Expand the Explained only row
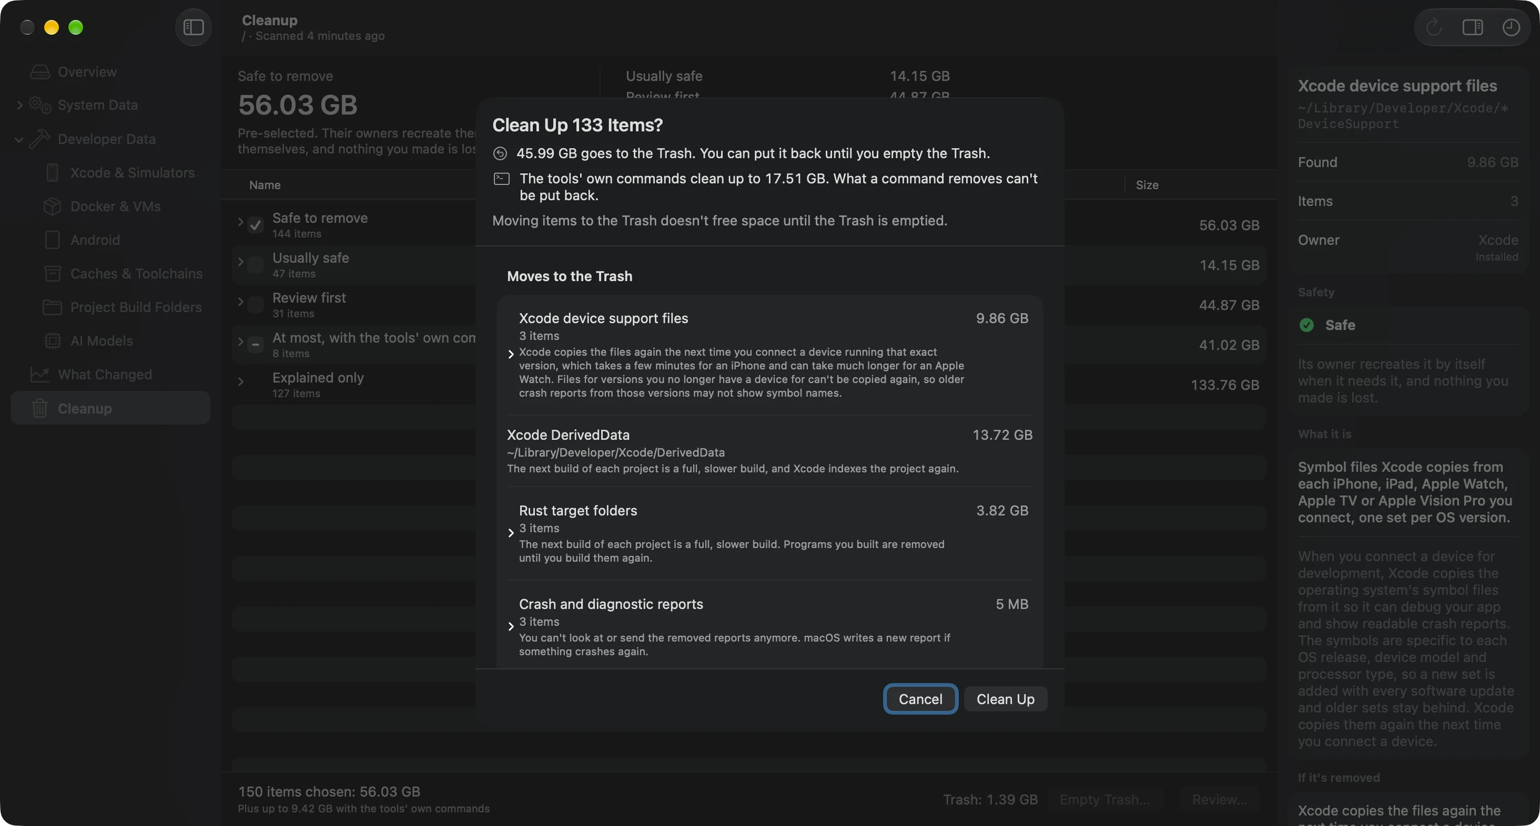 (x=241, y=381)
